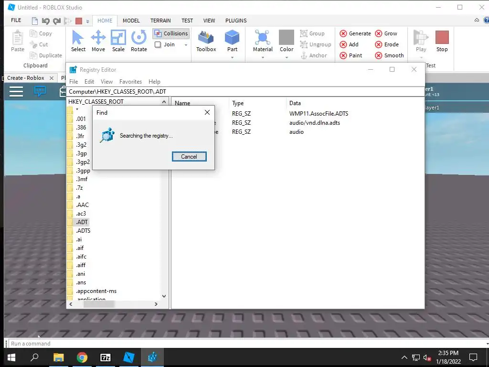This screenshot has width=489, height=367.
Task: Open 7-Zip from the taskbar
Action: tap(105, 357)
